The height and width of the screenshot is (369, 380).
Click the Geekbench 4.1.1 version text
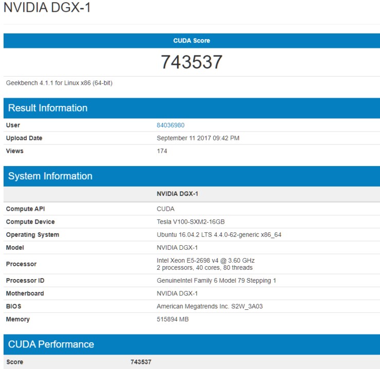click(x=59, y=83)
